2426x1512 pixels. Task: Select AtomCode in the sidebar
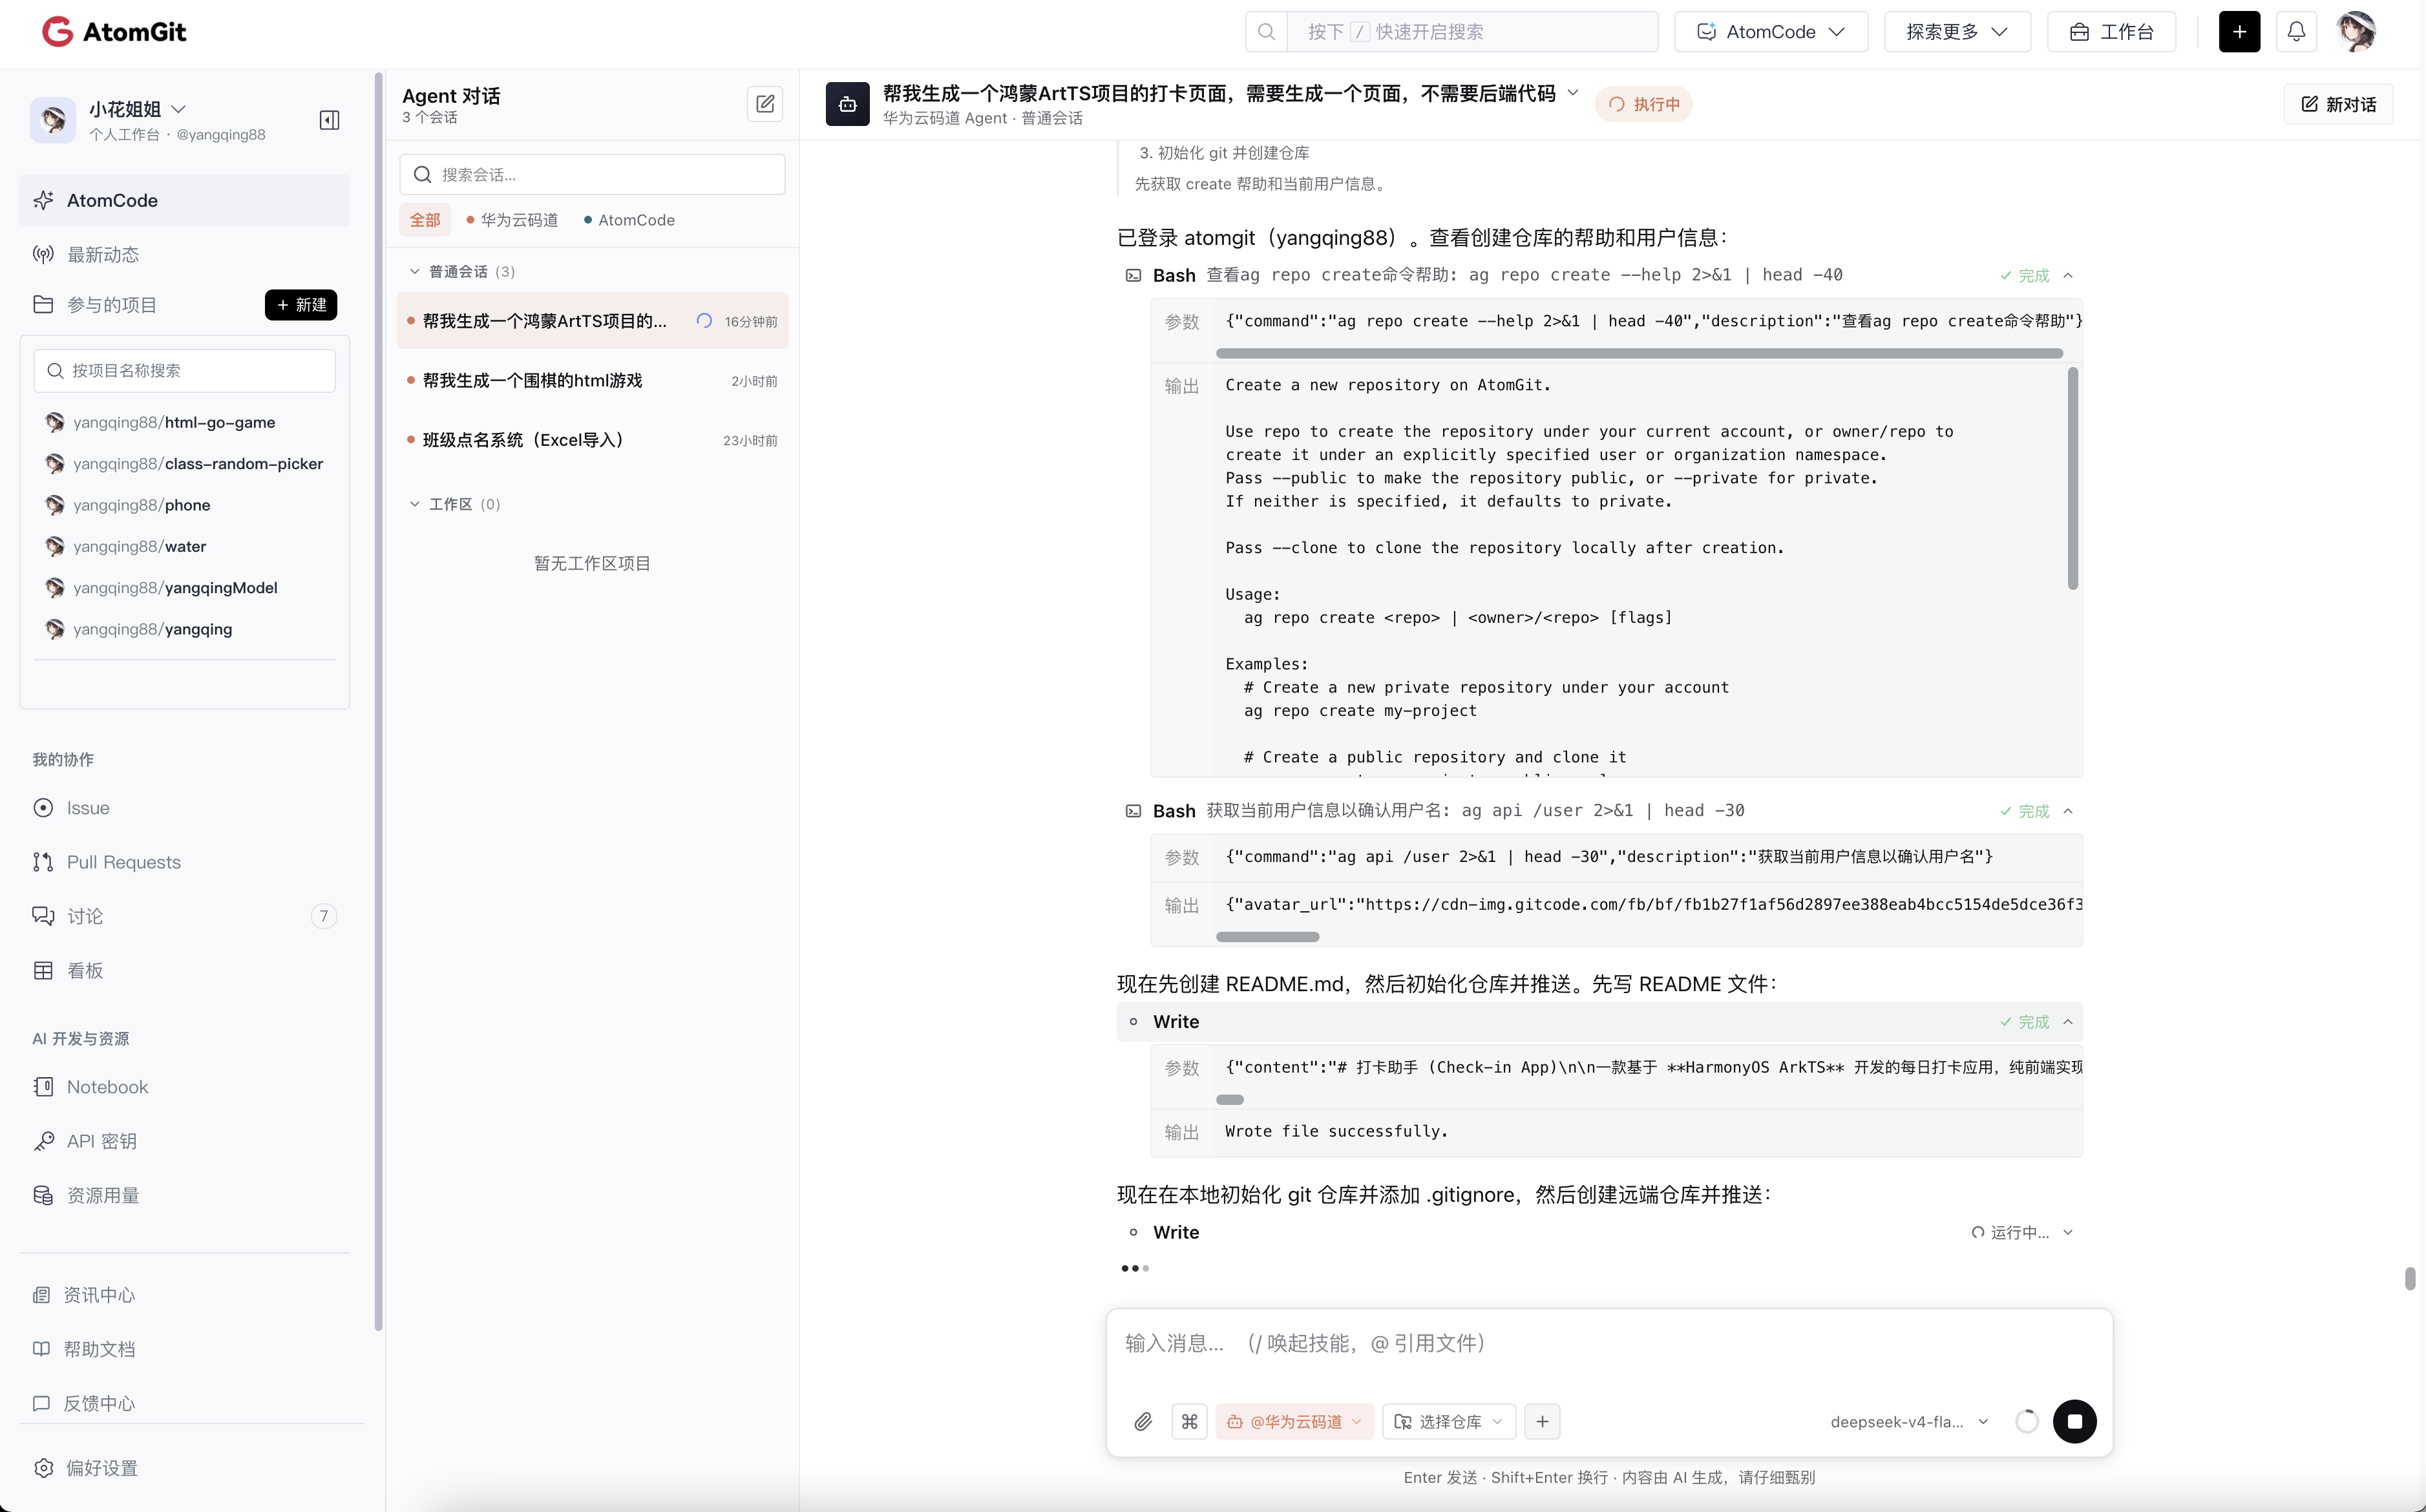pyautogui.click(x=185, y=200)
